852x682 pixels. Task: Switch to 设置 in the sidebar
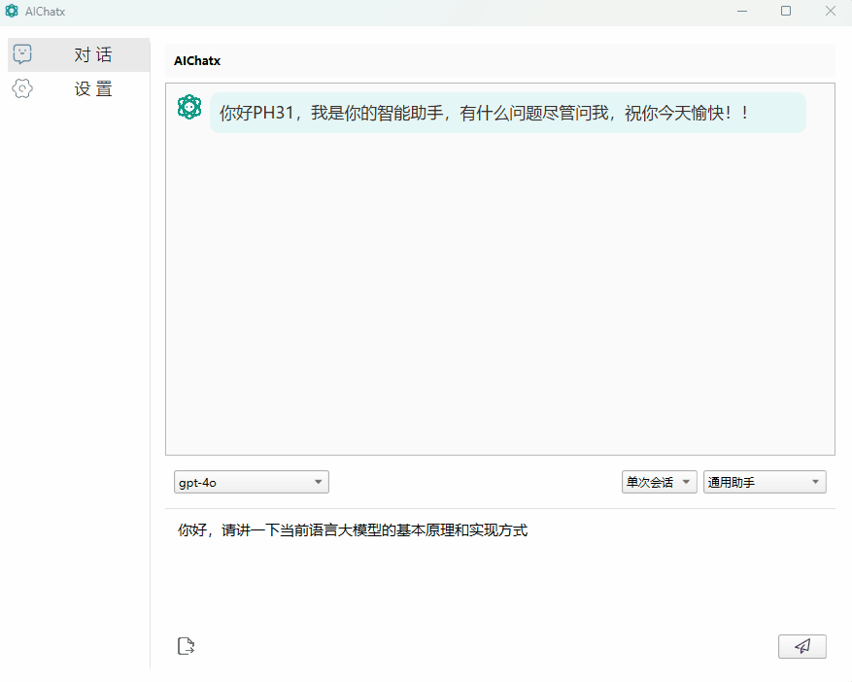pos(91,88)
